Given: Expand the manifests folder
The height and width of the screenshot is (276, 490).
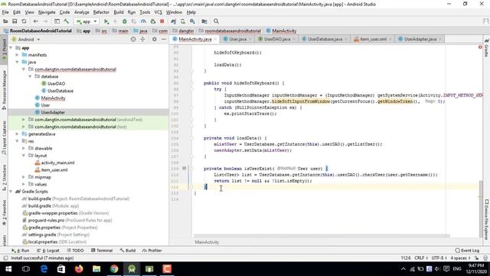Looking at the screenshot, I should (17, 54).
